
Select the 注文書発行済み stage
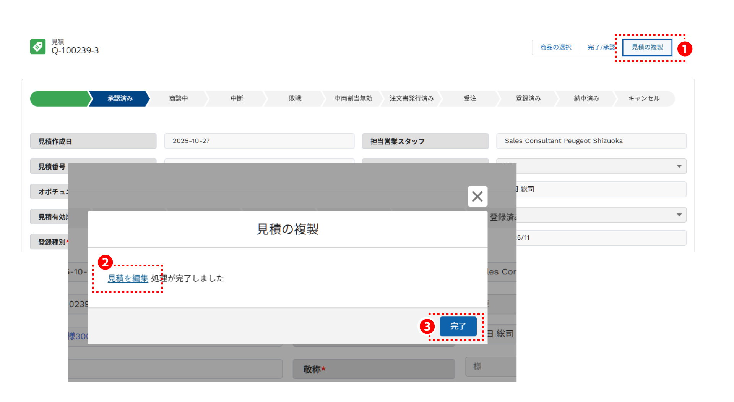click(x=411, y=98)
